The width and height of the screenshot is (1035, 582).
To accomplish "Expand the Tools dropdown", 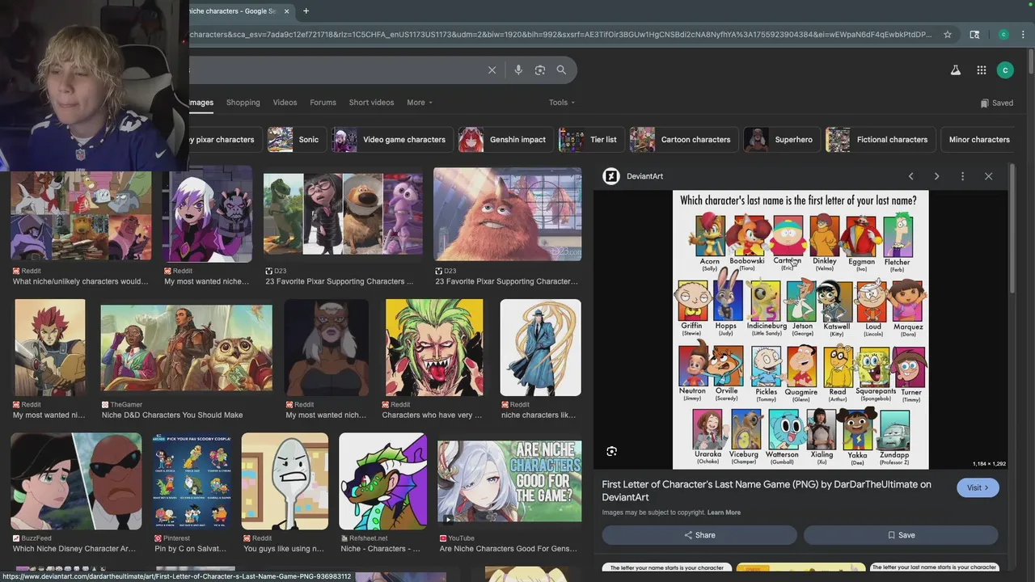I will [x=562, y=103].
